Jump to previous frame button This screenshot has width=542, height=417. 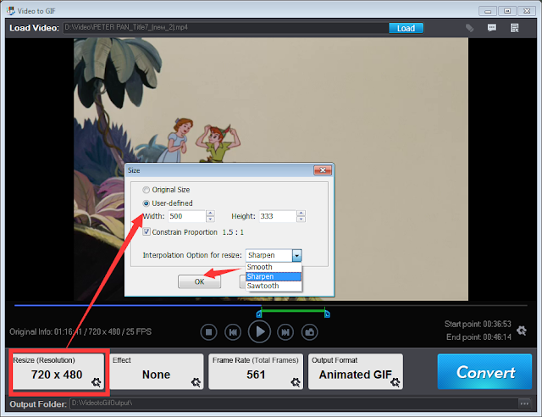click(233, 332)
